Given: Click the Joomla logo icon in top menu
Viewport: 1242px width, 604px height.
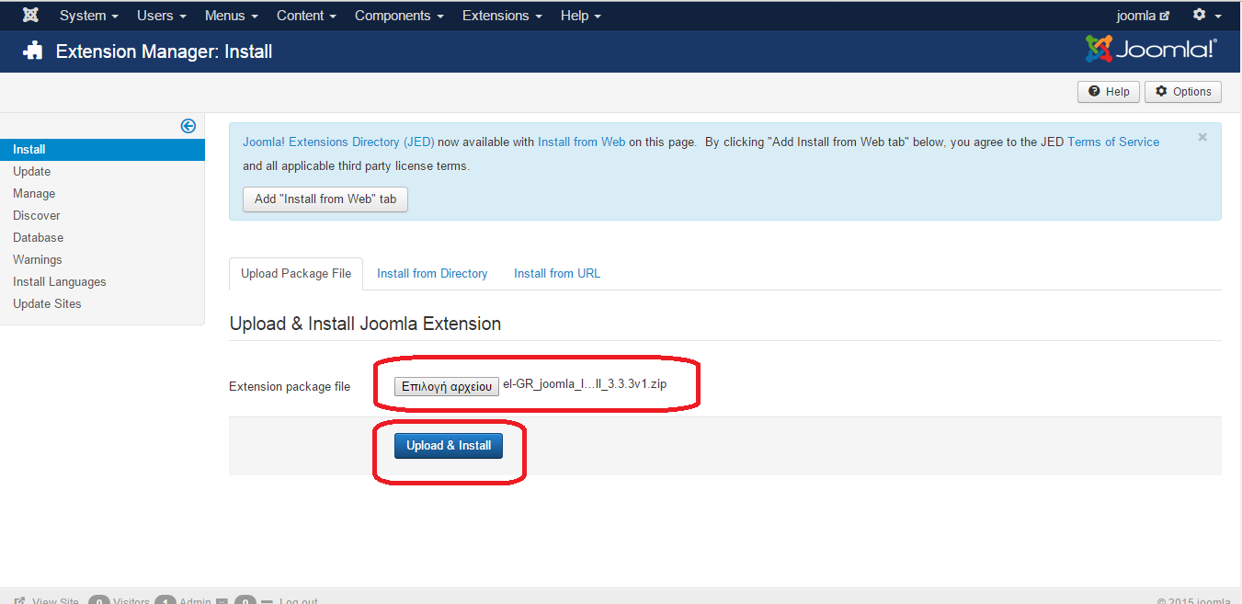Looking at the screenshot, I should (x=30, y=16).
